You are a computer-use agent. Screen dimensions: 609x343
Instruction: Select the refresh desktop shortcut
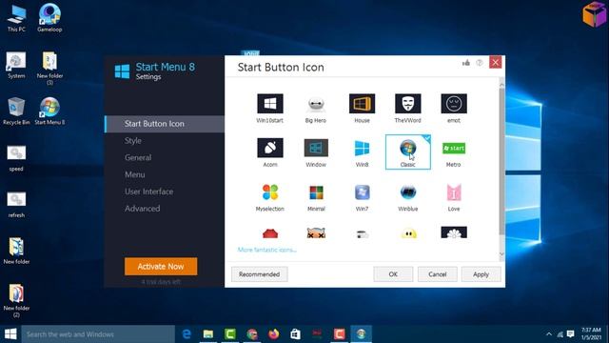(16, 205)
